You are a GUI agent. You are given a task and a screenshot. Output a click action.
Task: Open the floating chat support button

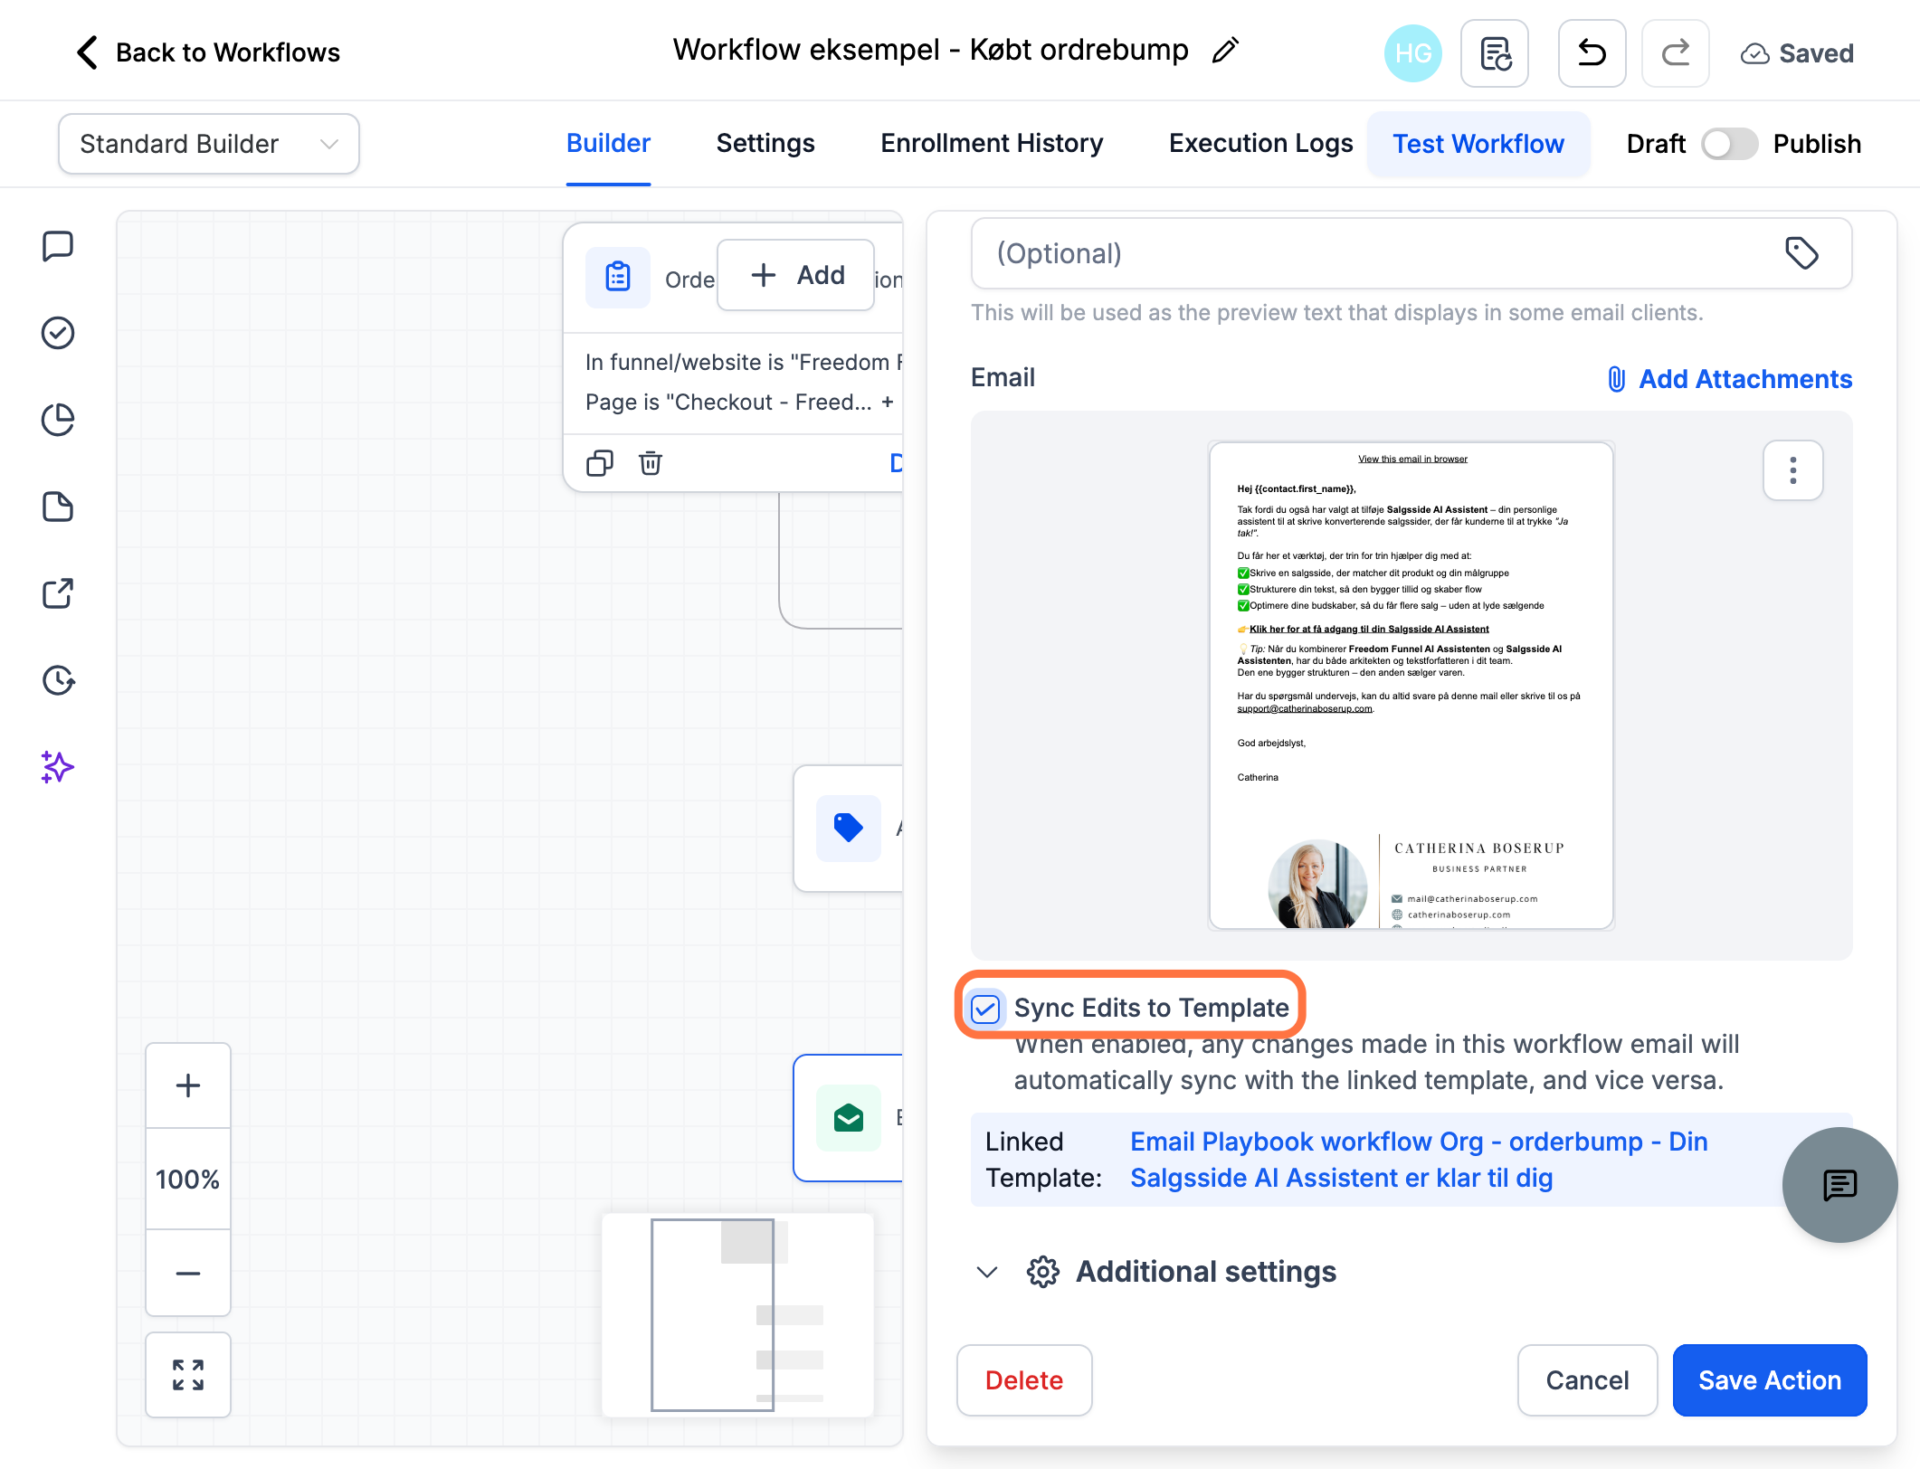pyautogui.click(x=1839, y=1184)
